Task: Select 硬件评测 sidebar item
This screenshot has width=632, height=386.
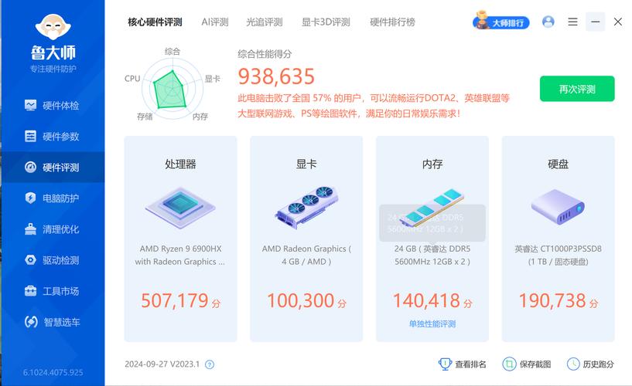Action: point(53,168)
